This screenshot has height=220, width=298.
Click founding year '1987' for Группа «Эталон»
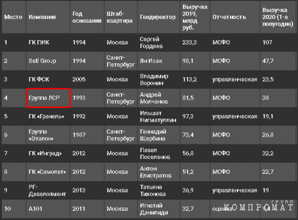coord(79,135)
